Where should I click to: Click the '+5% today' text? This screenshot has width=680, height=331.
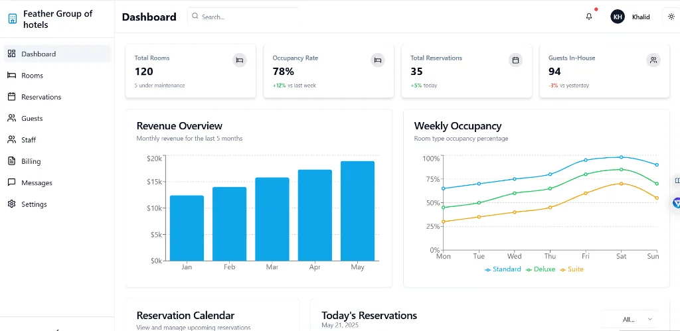tap(424, 86)
